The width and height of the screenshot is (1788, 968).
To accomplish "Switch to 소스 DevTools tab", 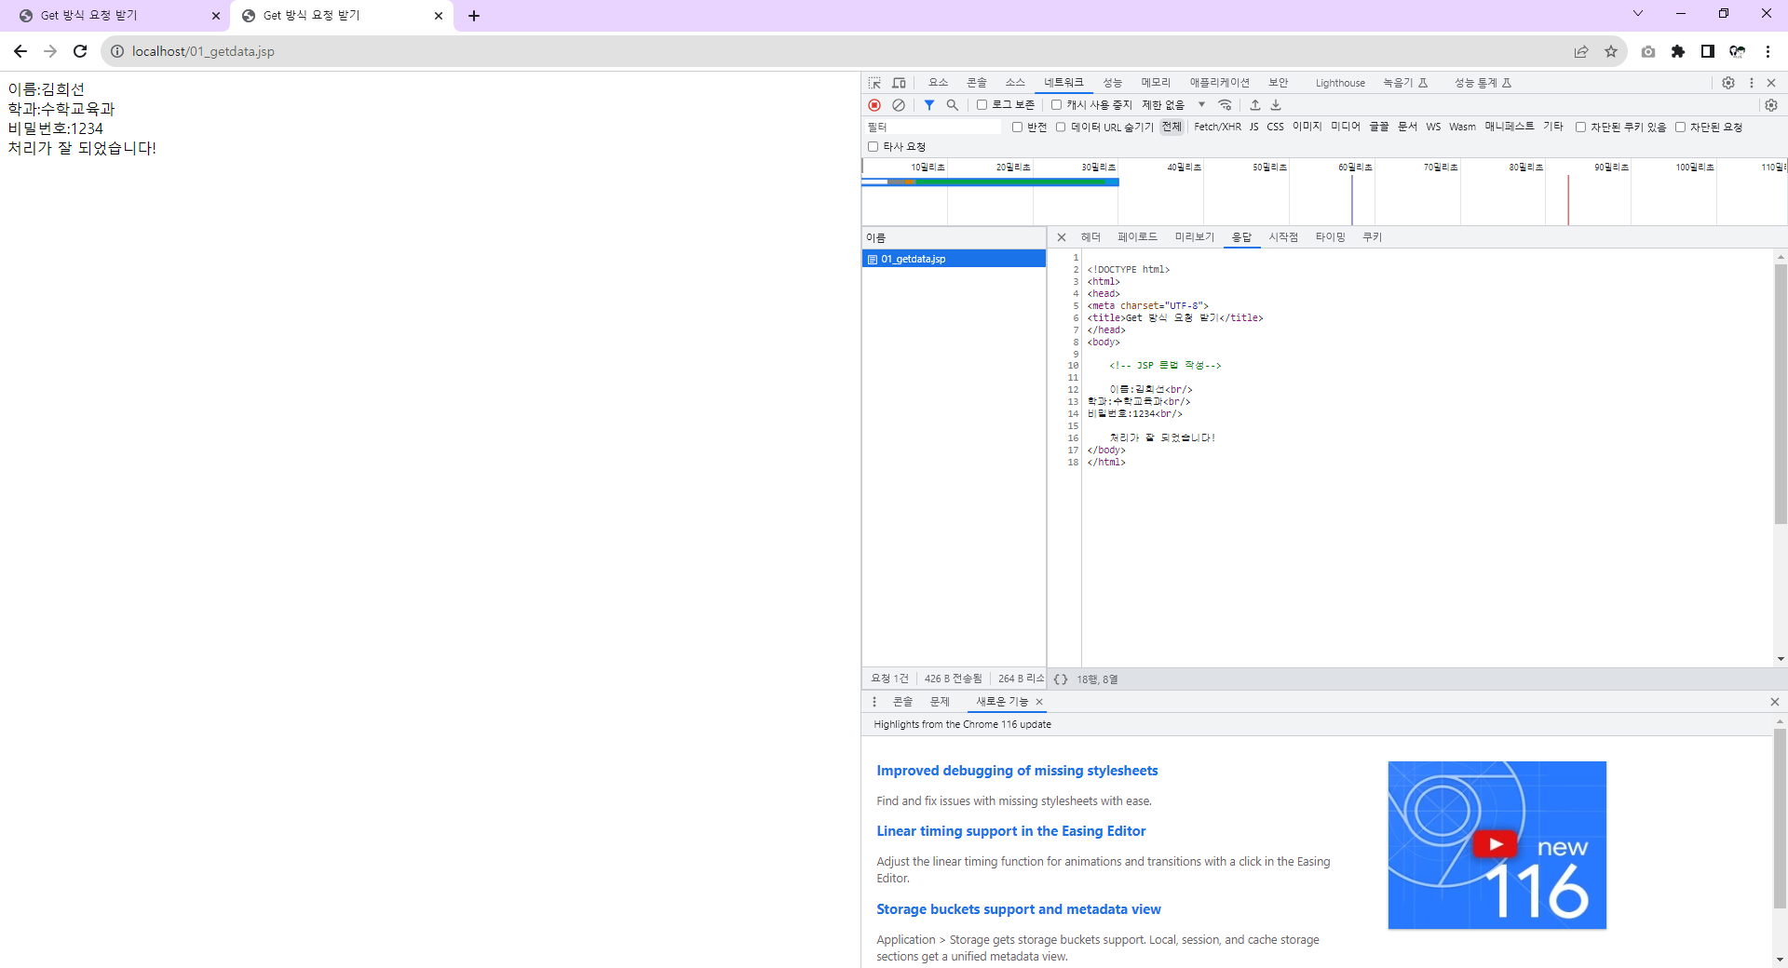I will (1014, 83).
